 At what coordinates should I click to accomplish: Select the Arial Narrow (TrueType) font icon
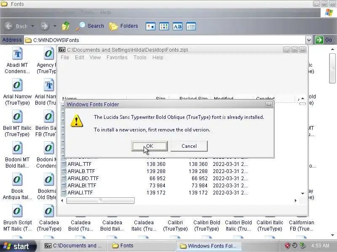pos(17,85)
